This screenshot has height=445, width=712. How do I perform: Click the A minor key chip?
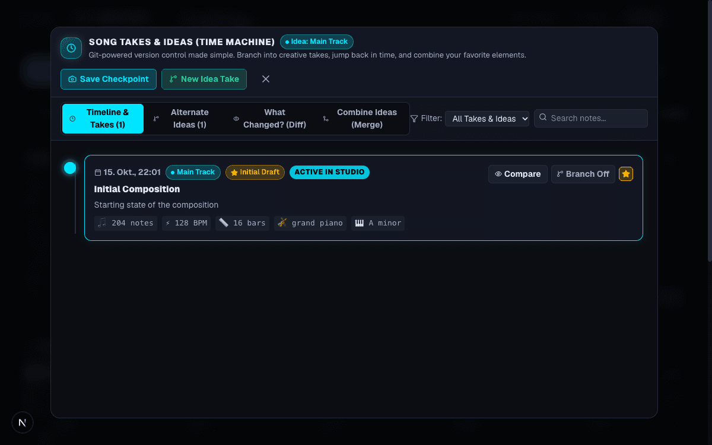click(x=378, y=223)
